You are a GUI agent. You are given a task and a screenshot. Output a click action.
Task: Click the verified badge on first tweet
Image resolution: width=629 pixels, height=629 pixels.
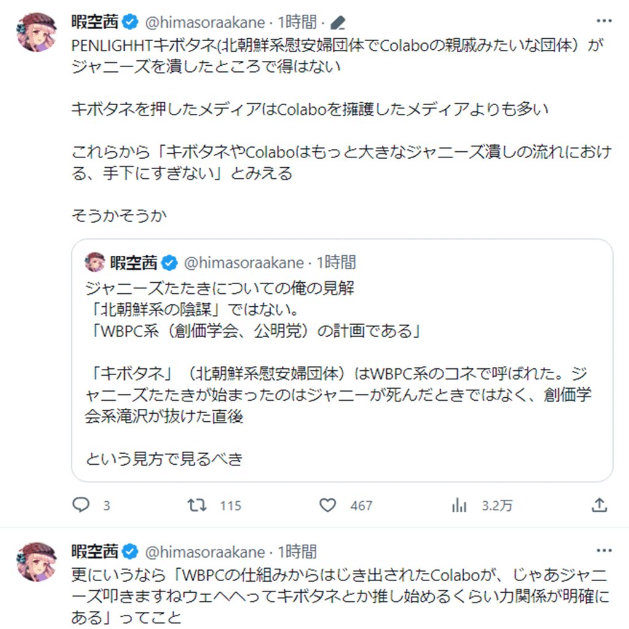(x=130, y=23)
